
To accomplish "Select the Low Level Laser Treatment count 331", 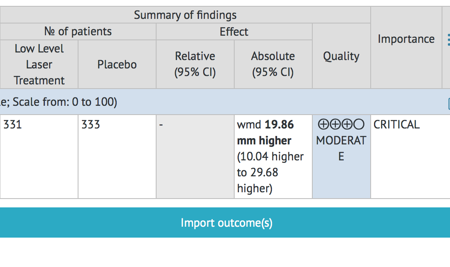I will (x=13, y=125).
